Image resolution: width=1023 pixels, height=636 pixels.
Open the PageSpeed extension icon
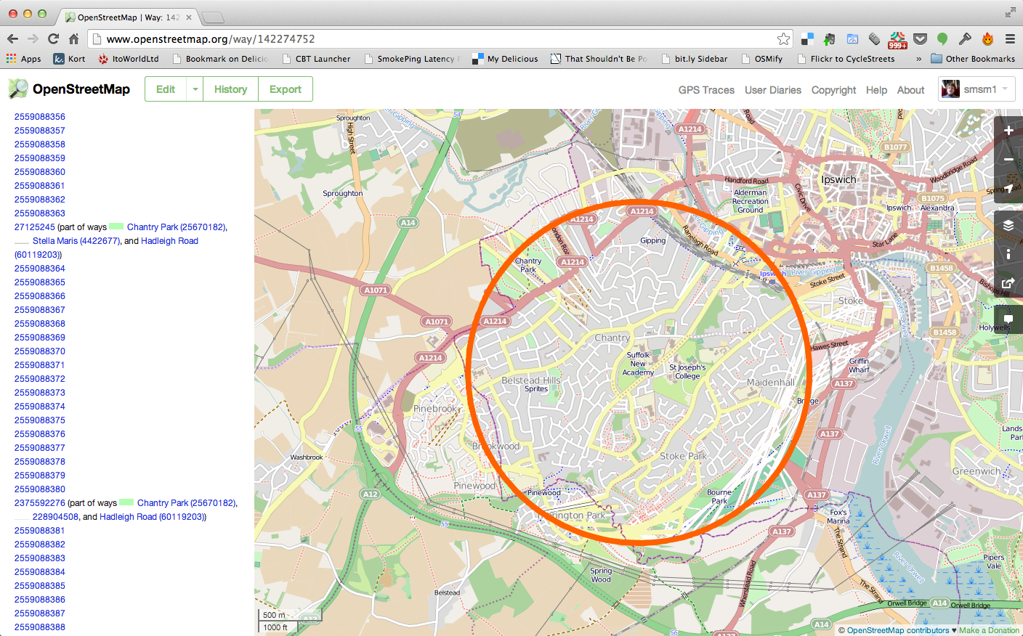(852, 38)
